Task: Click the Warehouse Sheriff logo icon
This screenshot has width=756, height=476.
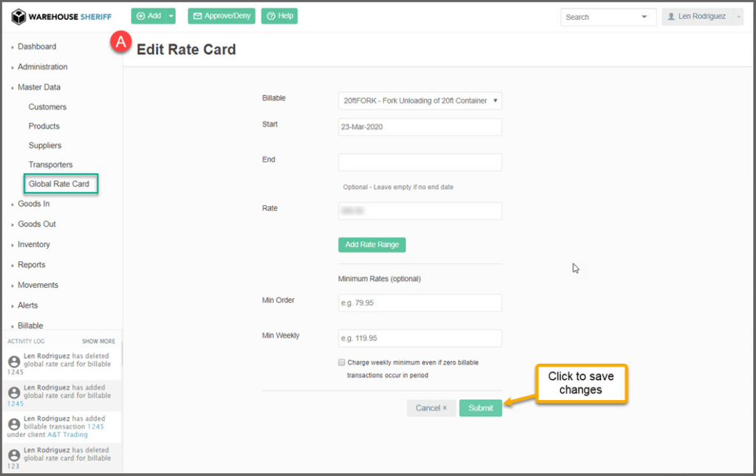Action: (18, 17)
